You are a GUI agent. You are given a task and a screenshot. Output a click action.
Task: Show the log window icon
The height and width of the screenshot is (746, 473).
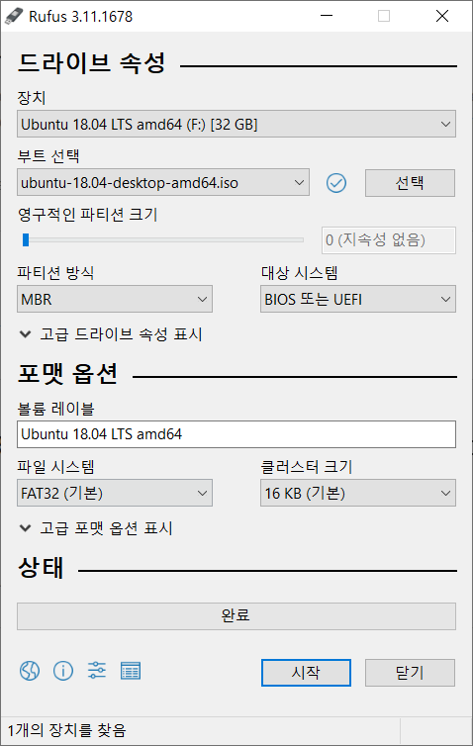click(x=131, y=672)
